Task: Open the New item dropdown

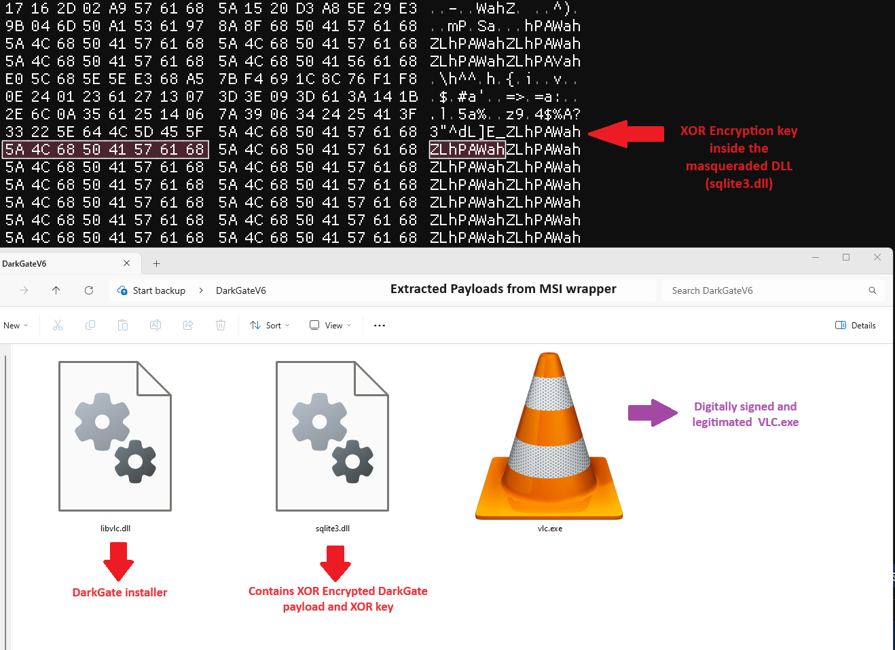Action: (16, 326)
